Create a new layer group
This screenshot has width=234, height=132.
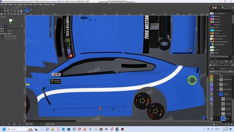[x=214, y=124]
